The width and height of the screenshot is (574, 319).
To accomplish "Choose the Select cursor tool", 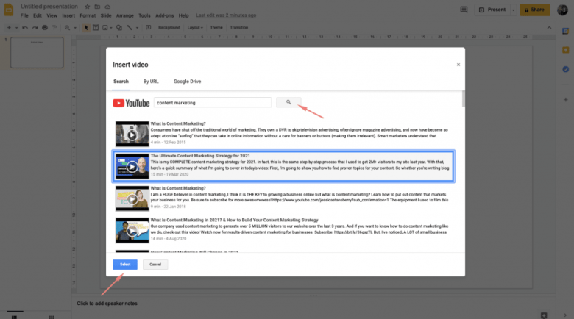I will point(86,27).
